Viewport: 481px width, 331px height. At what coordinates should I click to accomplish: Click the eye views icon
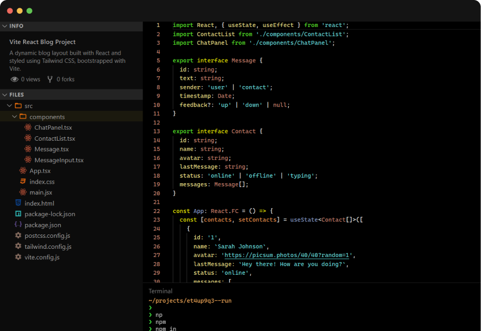tap(14, 79)
